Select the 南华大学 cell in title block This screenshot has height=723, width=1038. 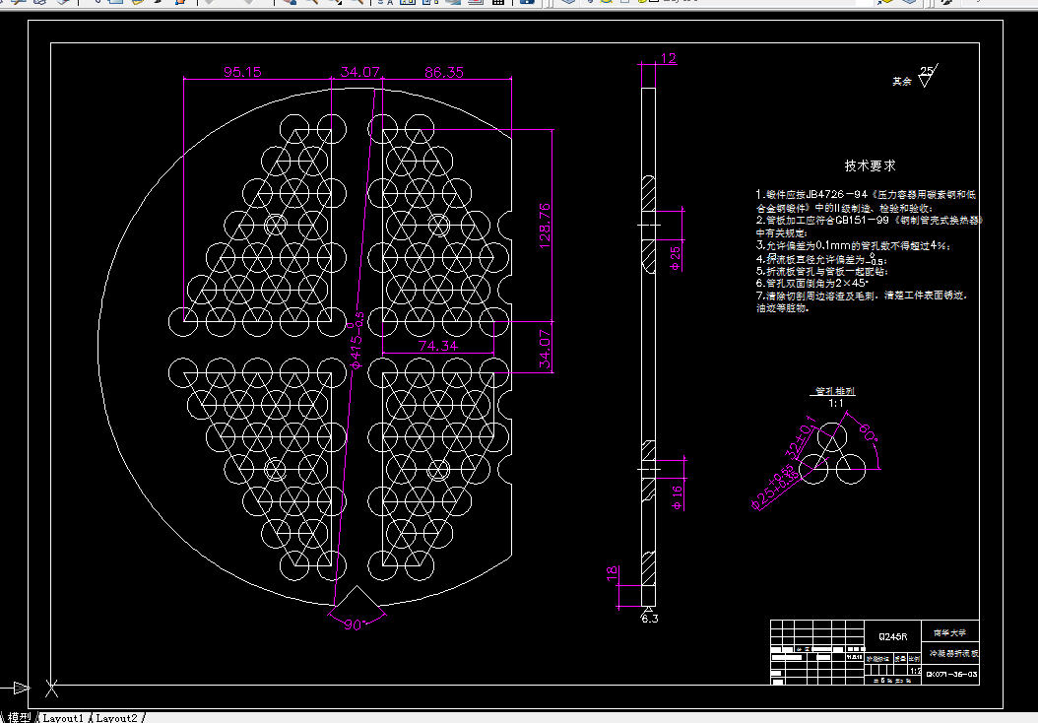950,633
